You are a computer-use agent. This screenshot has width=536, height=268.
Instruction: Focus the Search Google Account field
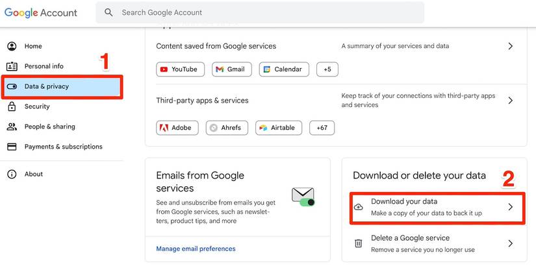point(260,12)
